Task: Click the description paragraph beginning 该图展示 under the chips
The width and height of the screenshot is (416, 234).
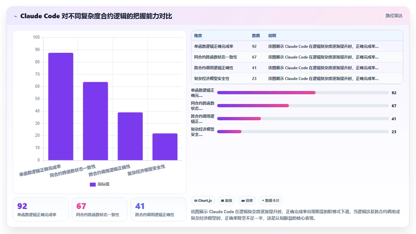Action: coord(295,215)
